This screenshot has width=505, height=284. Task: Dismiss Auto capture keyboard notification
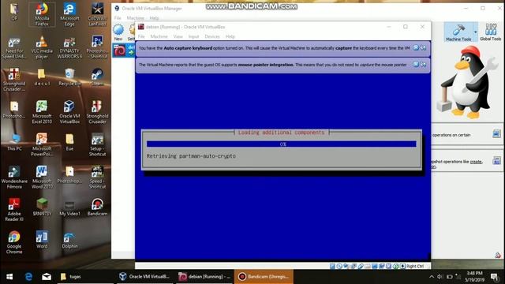[416, 47]
